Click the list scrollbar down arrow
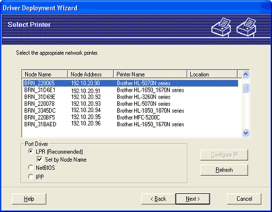 (246, 133)
